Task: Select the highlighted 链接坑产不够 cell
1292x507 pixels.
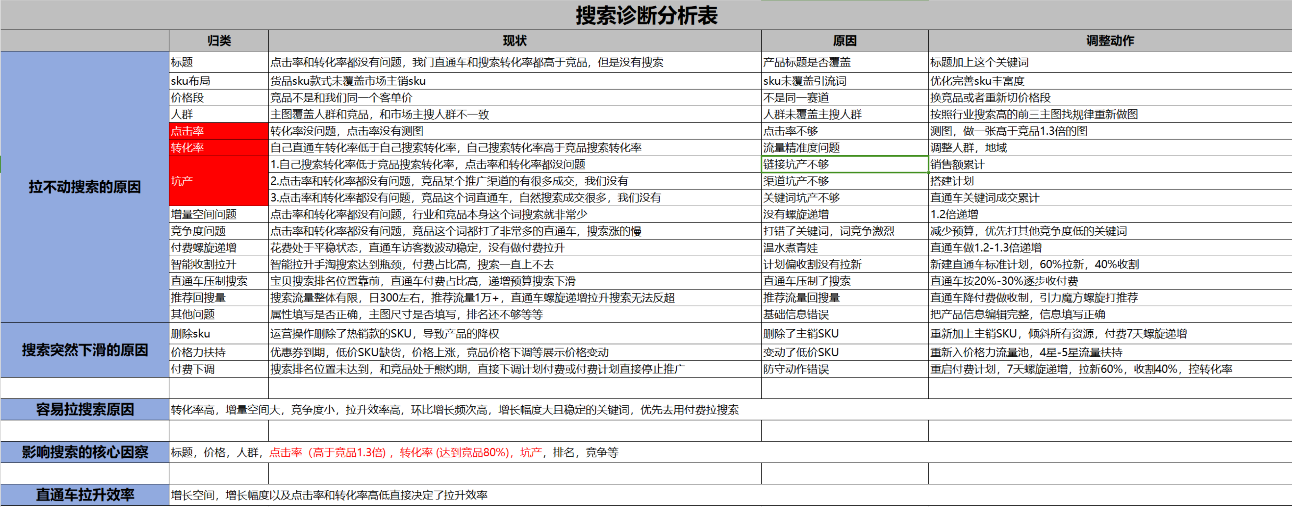Action: pos(845,164)
